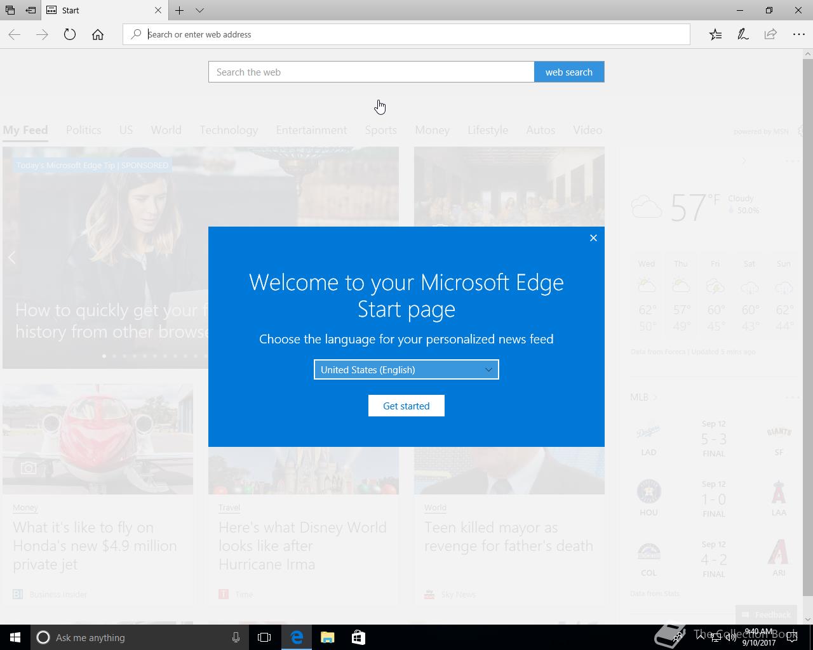This screenshot has width=813, height=650.
Task: Click the HOU vs LAA game score
Action: click(714, 499)
